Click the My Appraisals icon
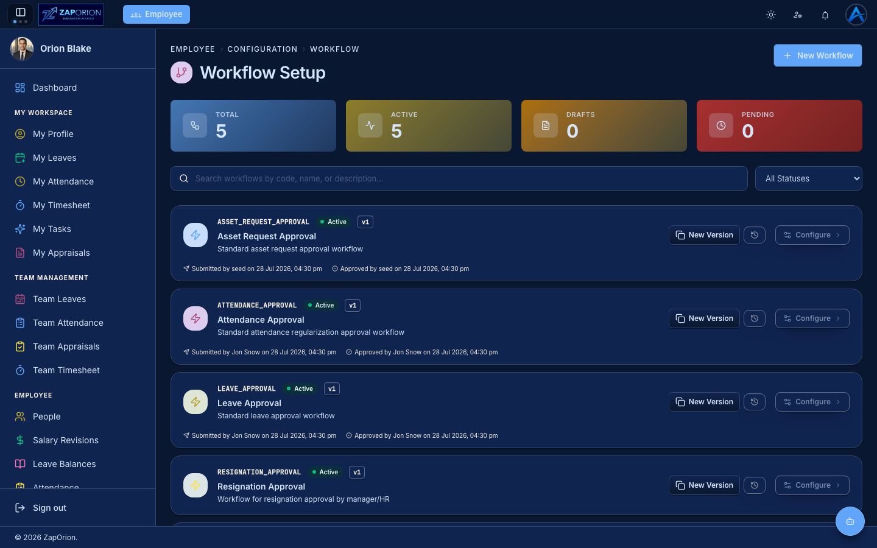The width and height of the screenshot is (877, 548). click(x=20, y=253)
